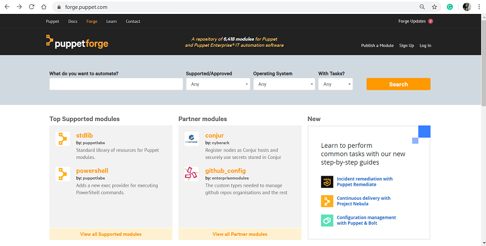Open the With Tasks dropdown
The height and width of the screenshot is (246, 486).
335,84
